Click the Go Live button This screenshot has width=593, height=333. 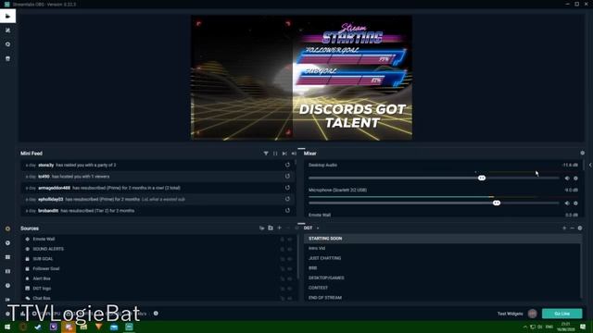pyautogui.click(x=562, y=314)
